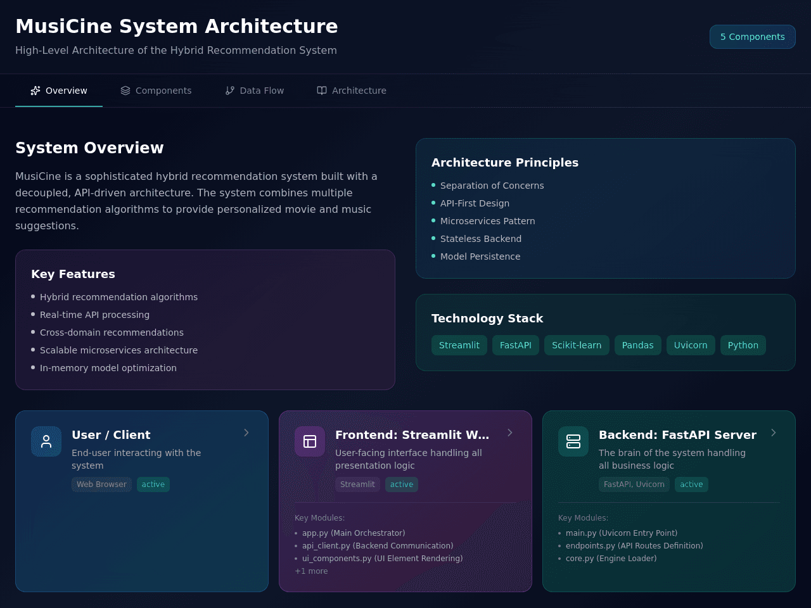Show the '+1 more' modules in Frontend card
This screenshot has height=608, width=811.
[311, 571]
